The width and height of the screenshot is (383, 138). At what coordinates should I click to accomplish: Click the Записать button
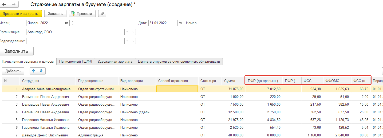click(55, 14)
